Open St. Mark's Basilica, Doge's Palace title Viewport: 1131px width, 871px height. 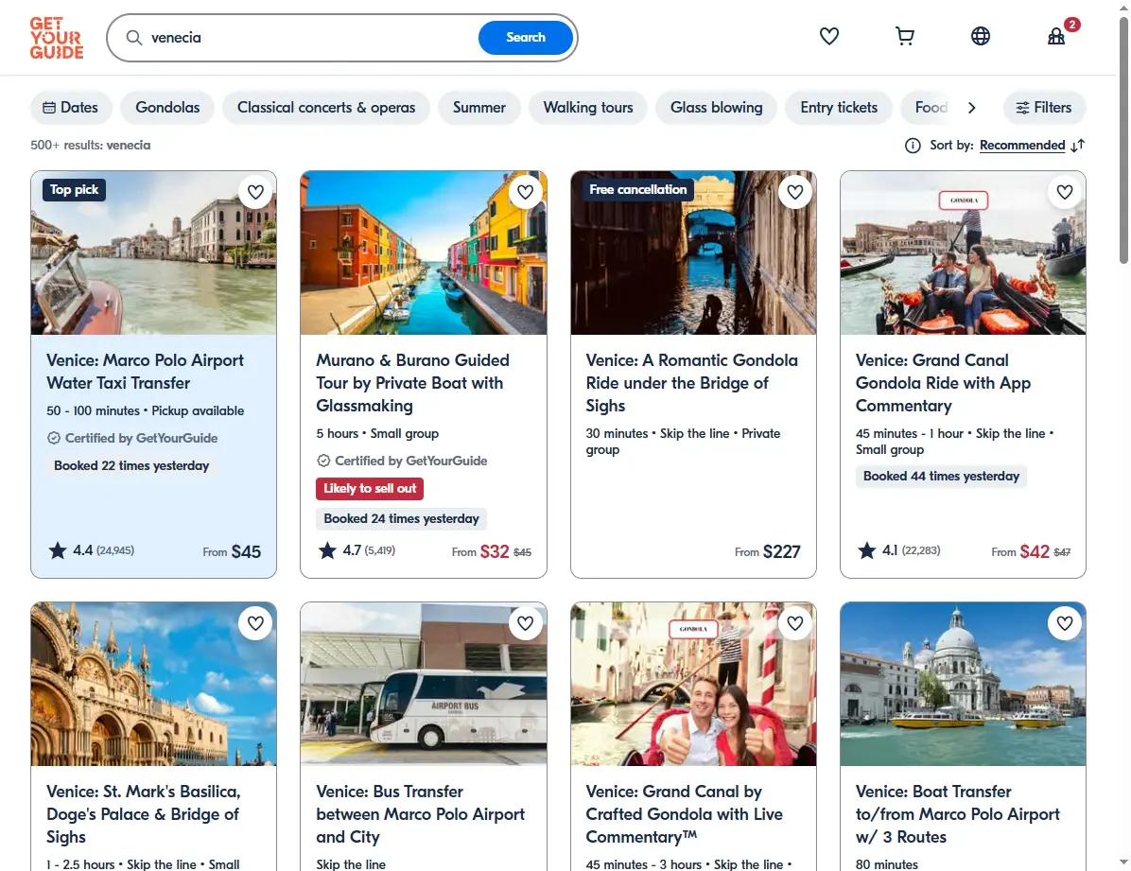143,814
